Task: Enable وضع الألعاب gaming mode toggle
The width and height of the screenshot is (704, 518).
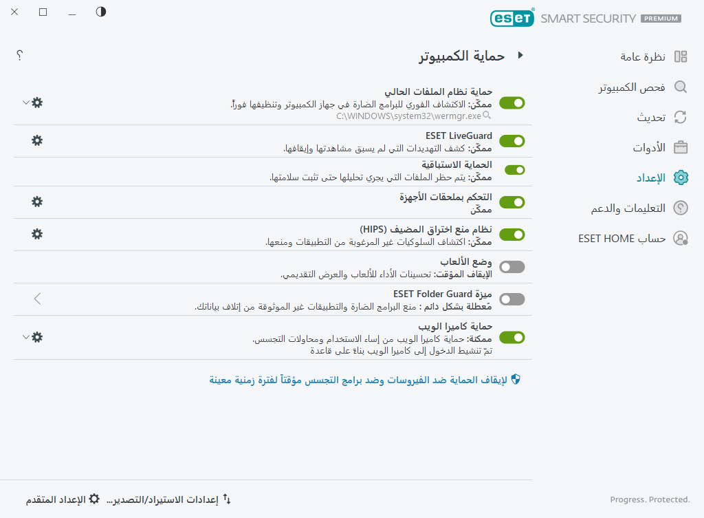Action: pyautogui.click(x=511, y=266)
